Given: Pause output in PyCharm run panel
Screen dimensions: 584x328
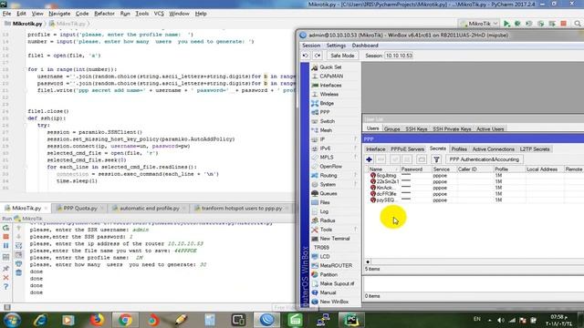Looking at the screenshot, I should coord(6,246).
